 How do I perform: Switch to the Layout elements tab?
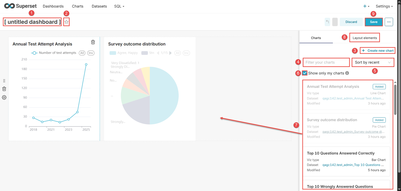pyautogui.click(x=364, y=38)
